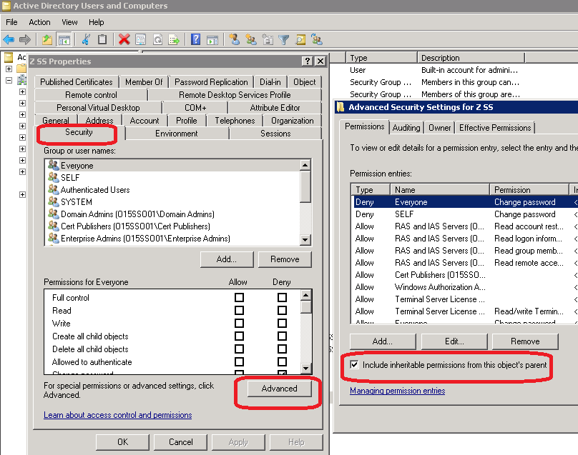Select the Security tab

point(79,132)
